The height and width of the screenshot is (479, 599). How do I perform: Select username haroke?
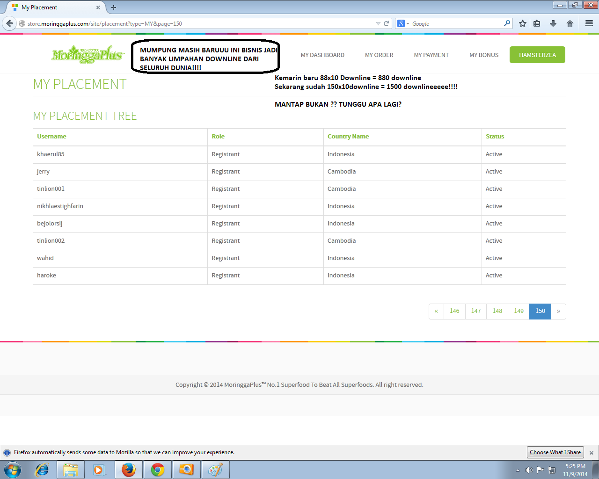[46, 276]
